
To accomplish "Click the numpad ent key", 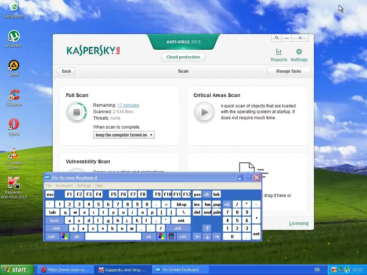I will pos(256,233).
